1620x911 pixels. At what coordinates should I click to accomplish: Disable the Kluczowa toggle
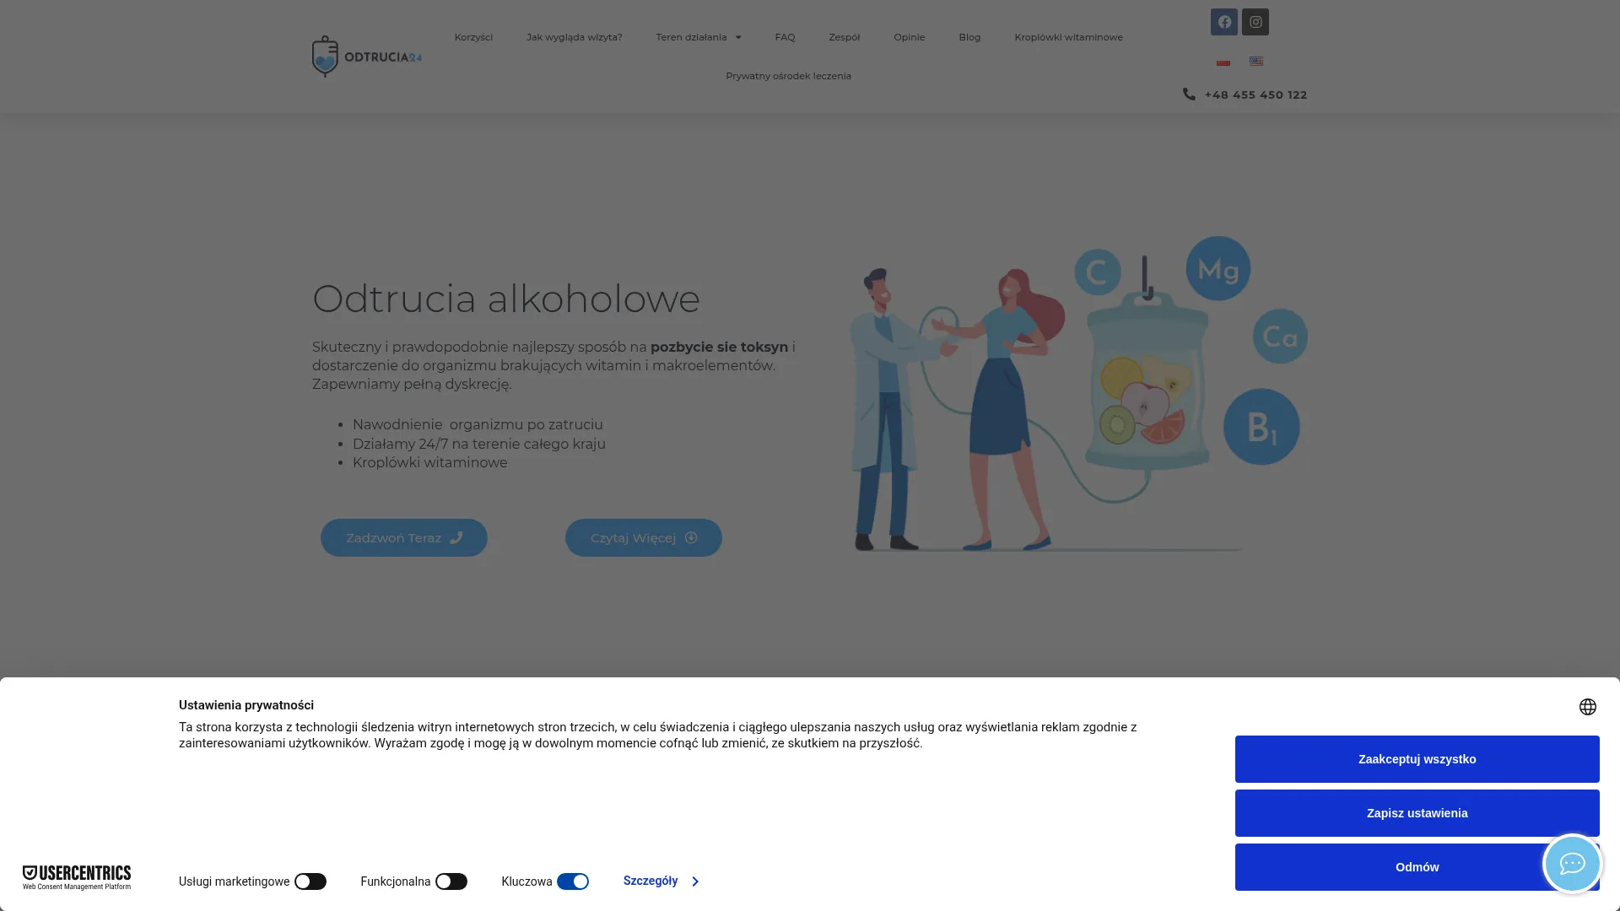point(574,881)
